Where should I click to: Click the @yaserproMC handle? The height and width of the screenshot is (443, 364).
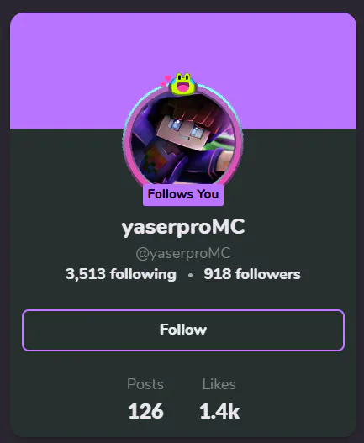click(183, 253)
